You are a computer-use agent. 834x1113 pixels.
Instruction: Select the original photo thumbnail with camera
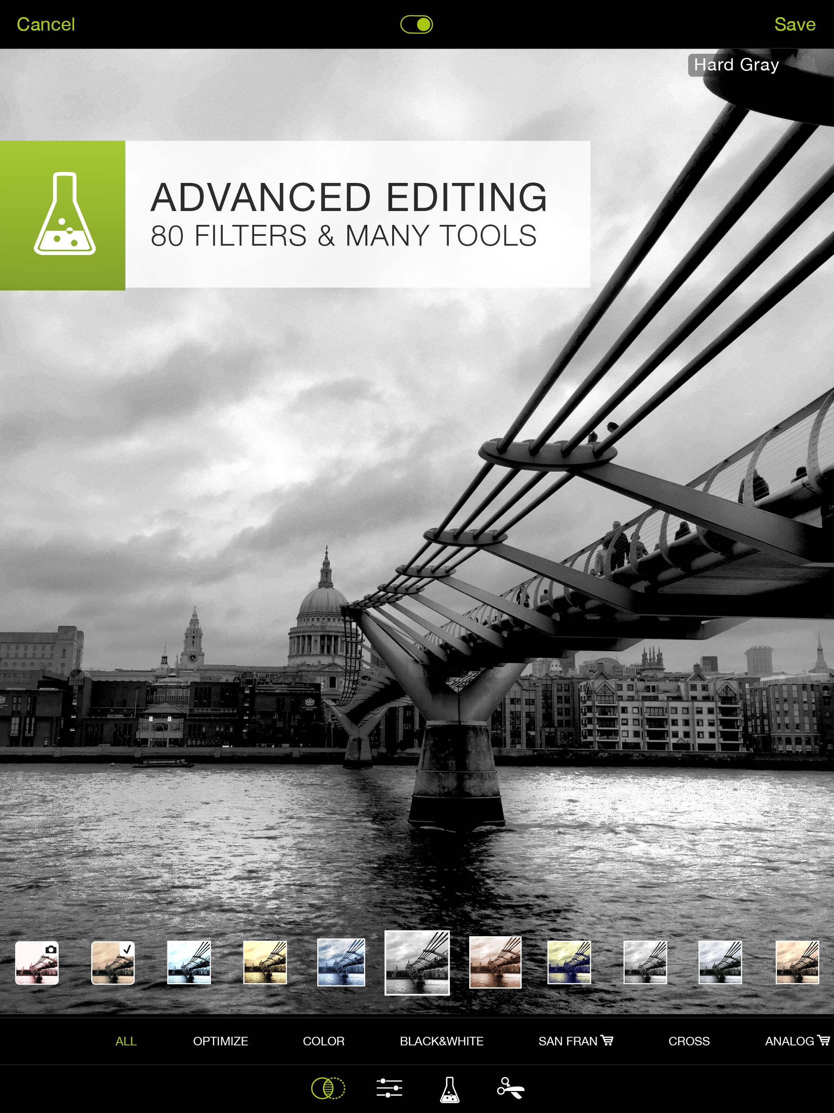click(x=37, y=963)
